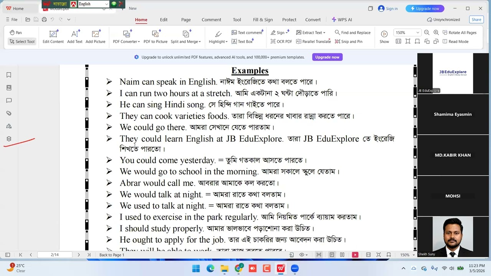The height and width of the screenshot is (276, 491).
Task: Insert a Text Box
Action: pos(242,41)
